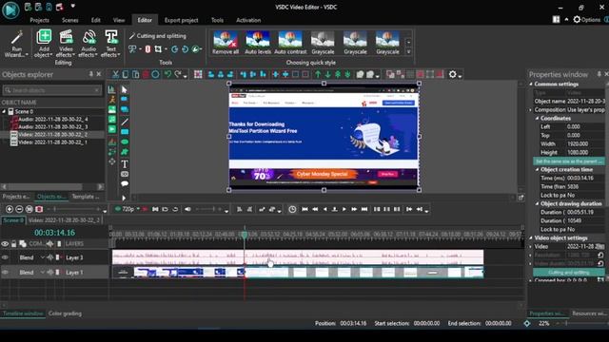
Task: Select the ellipse shape tool
Action: pos(125,142)
